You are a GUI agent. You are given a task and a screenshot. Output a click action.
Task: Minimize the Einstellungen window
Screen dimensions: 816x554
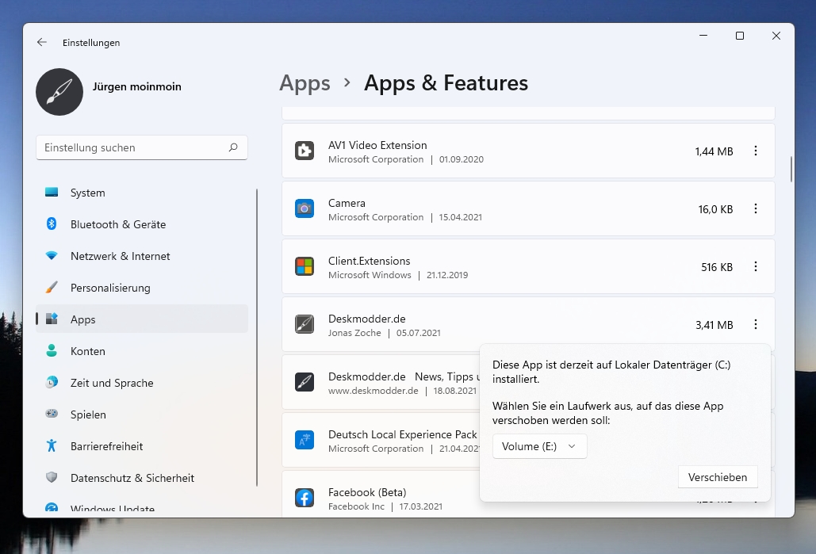click(703, 36)
